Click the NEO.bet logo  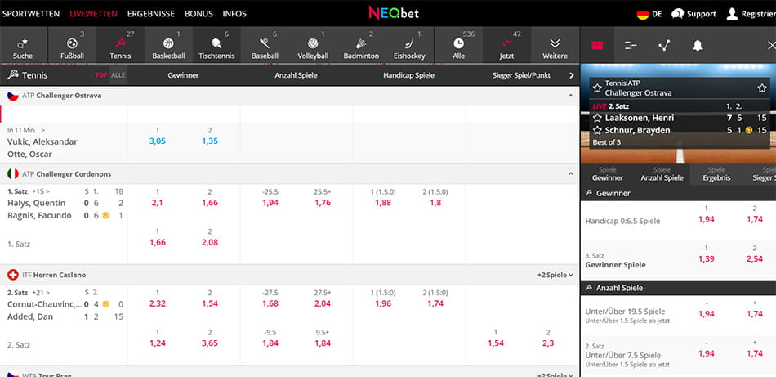394,13
